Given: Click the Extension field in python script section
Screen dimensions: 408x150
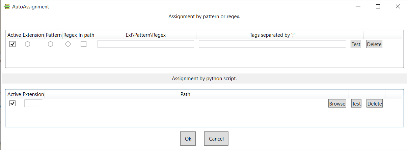Looking at the screenshot, I should click(x=33, y=103).
